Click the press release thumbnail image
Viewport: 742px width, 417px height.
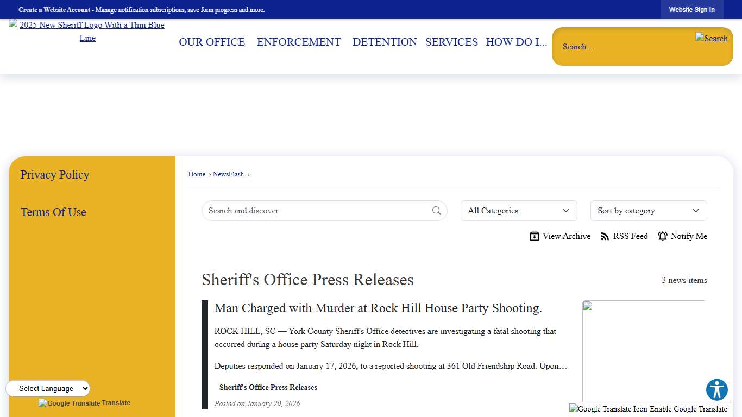pyautogui.click(x=644, y=350)
